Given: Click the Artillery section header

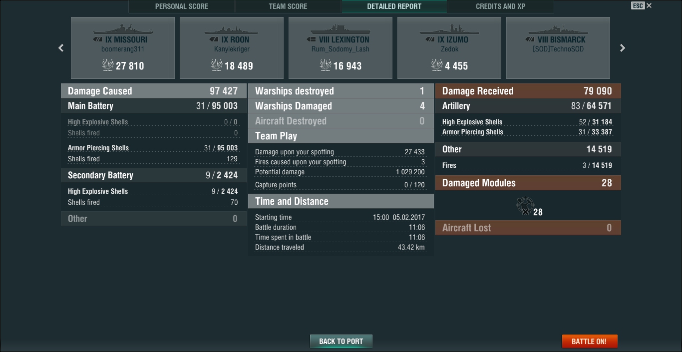Looking at the screenshot, I should tap(528, 106).
